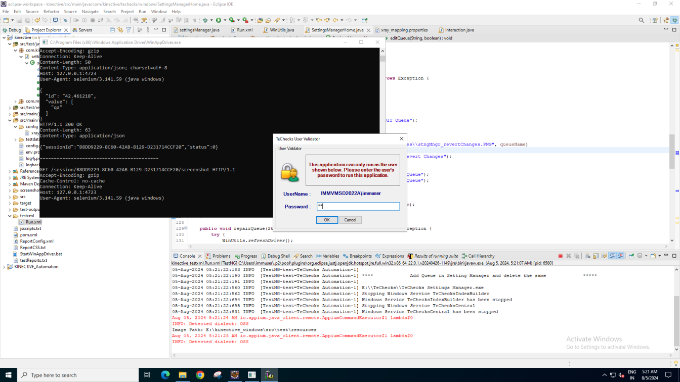680x382 pixels.
Task: Click Cancel in the User Validator dialog
Action: [350, 220]
